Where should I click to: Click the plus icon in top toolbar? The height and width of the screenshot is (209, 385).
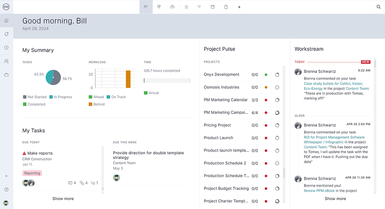(239, 7)
